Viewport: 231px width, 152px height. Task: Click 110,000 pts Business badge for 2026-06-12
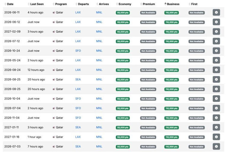171,22
